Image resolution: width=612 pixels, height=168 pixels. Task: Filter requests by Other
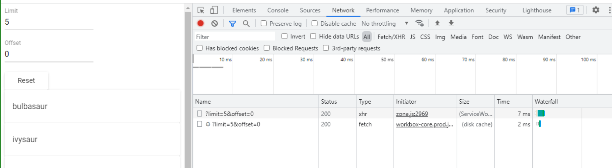573,37
